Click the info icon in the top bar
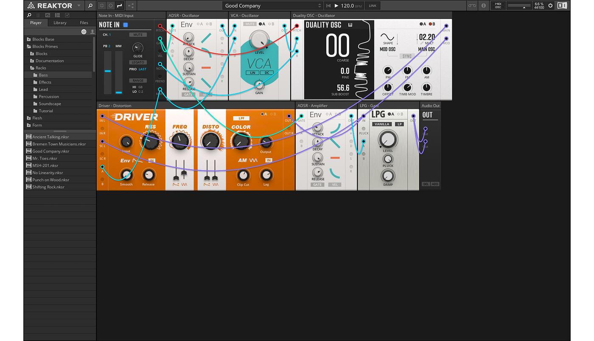Screen dimensions: 594x341 click(x=483, y=6)
